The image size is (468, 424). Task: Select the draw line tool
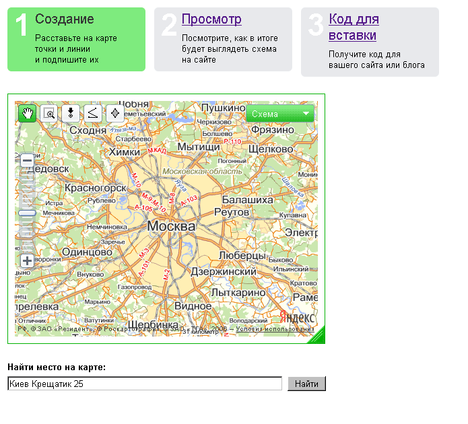tap(93, 113)
